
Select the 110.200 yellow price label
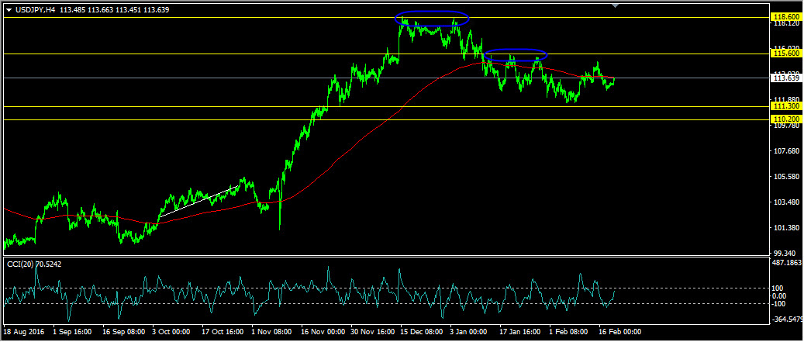pos(787,119)
